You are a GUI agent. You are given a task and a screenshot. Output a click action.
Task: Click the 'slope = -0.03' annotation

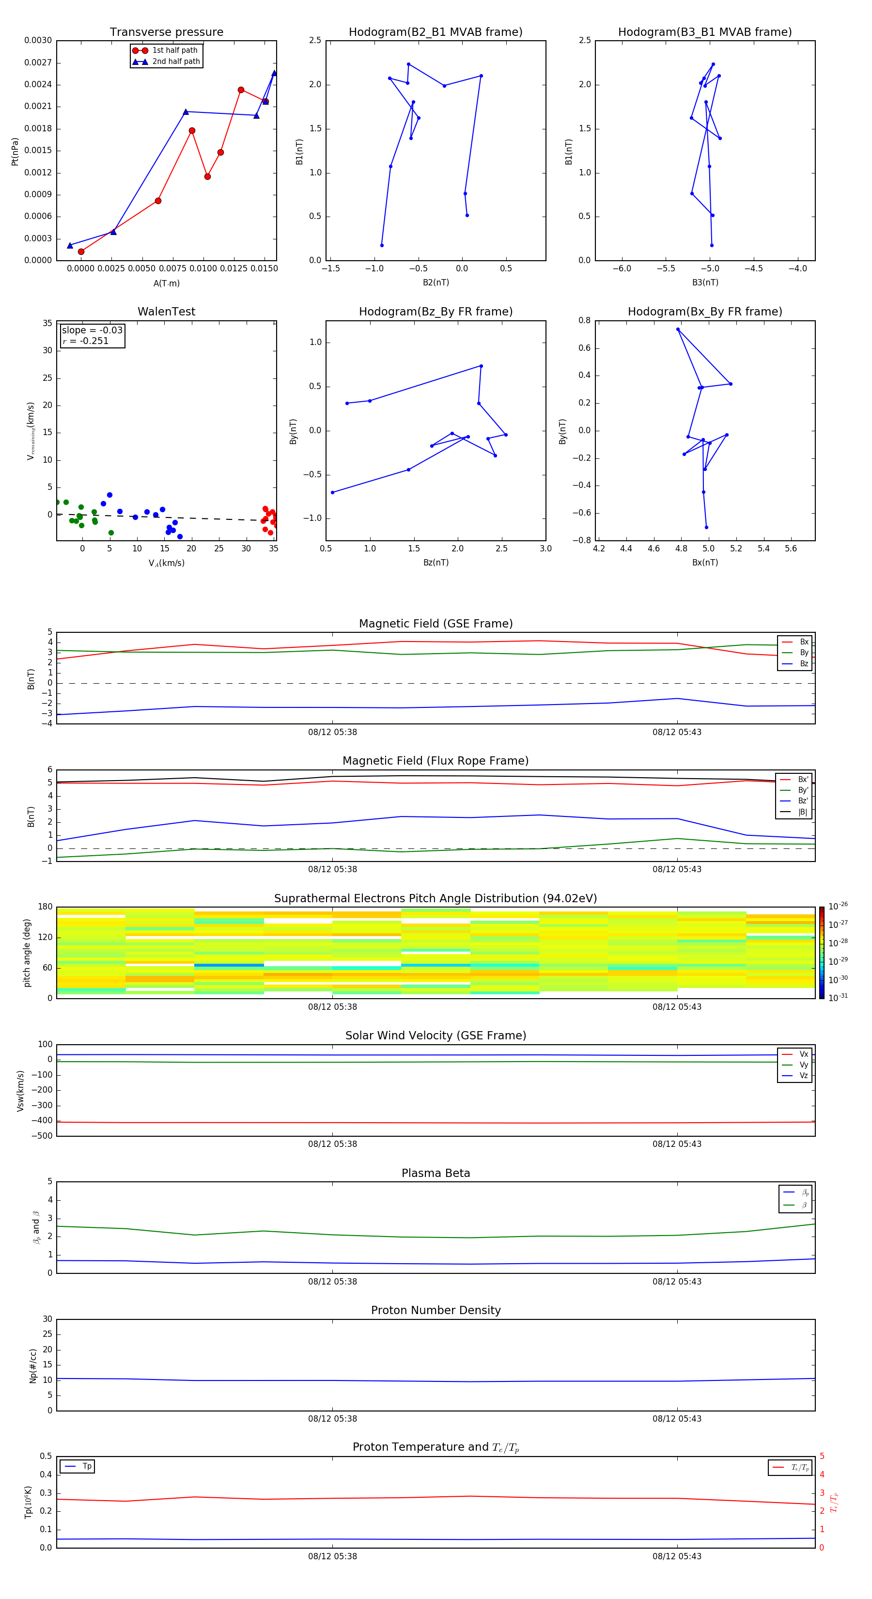point(92,330)
